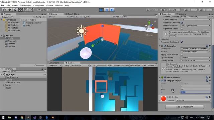Select the Rotate tool
This screenshot has height=120, width=214.
(15, 10)
